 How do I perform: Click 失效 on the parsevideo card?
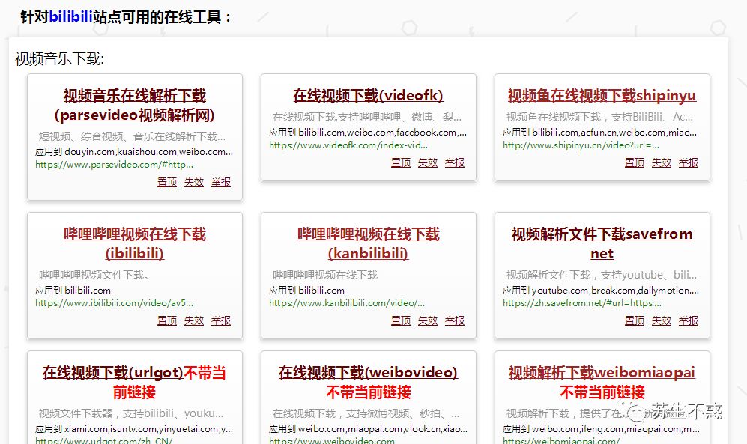[x=194, y=182]
